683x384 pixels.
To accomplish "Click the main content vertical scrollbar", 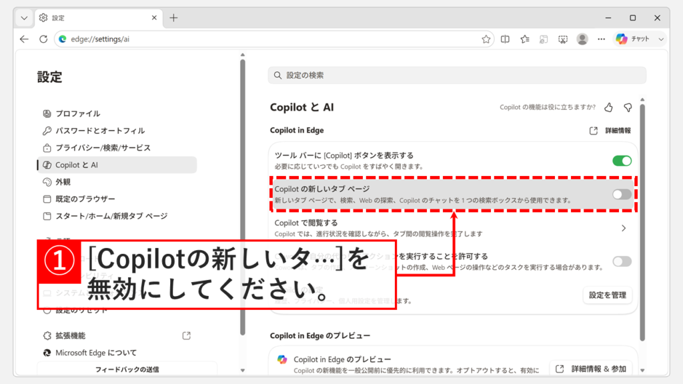I will point(642,222).
